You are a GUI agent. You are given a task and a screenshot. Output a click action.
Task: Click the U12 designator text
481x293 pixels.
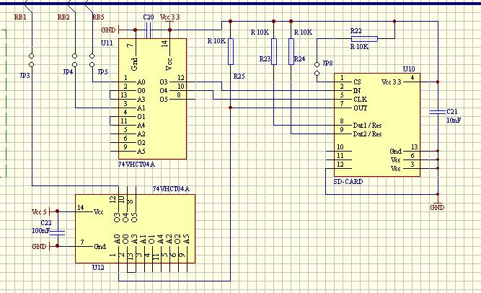pos(98,268)
